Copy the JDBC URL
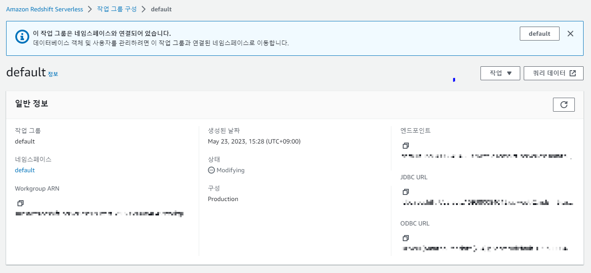Viewport: 591px width, 273px height. [x=406, y=192]
